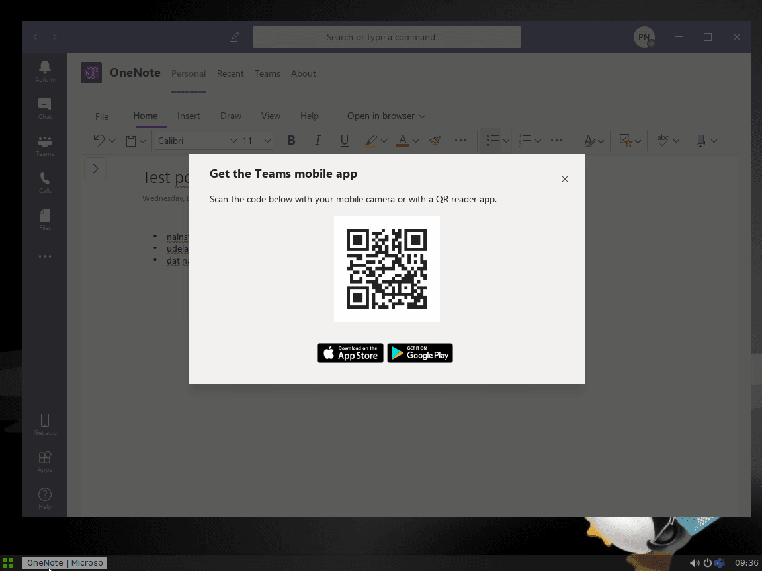Switch to the Recent tab
Viewport: 762px width, 571px height.
pyautogui.click(x=230, y=73)
